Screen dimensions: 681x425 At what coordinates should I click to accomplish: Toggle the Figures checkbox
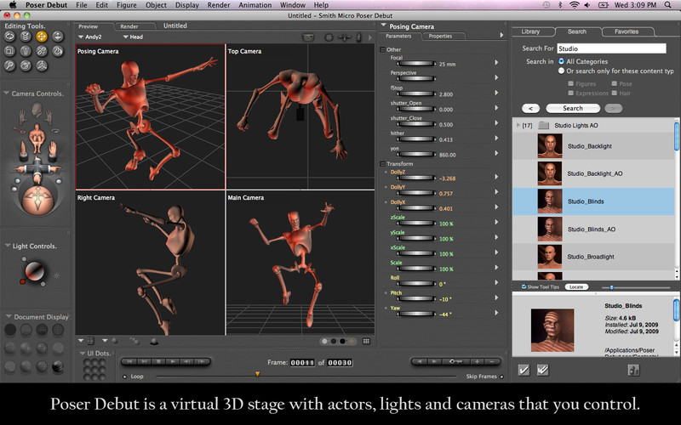click(x=570, y=83)
